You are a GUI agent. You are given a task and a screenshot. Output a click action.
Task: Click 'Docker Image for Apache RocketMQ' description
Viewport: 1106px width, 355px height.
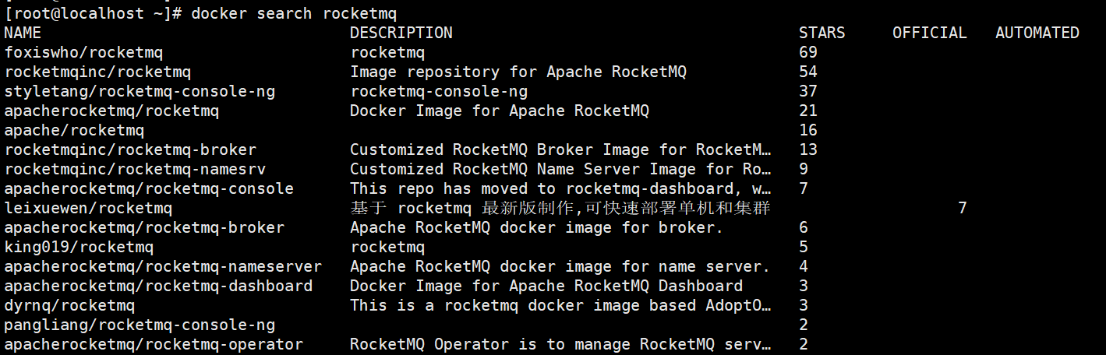500,111
